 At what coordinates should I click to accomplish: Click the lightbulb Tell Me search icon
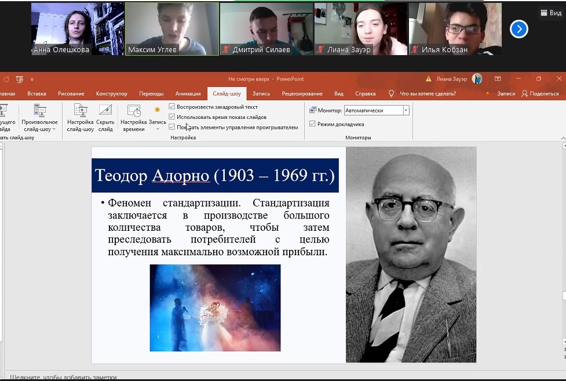coord(391,93)
